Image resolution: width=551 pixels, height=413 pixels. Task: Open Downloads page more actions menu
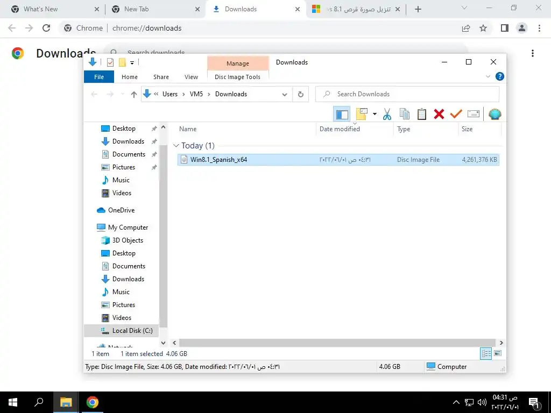tap(533, 53)
